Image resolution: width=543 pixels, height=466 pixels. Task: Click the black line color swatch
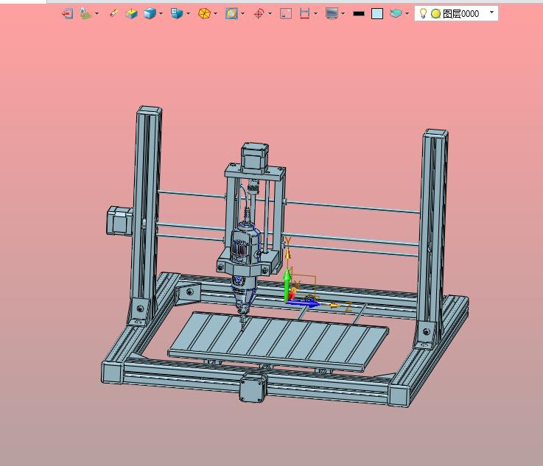pos(359,14)
